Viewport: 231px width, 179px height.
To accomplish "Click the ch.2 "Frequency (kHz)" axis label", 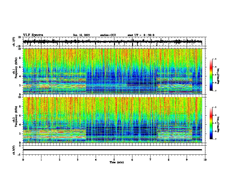I will click(16, 116).
